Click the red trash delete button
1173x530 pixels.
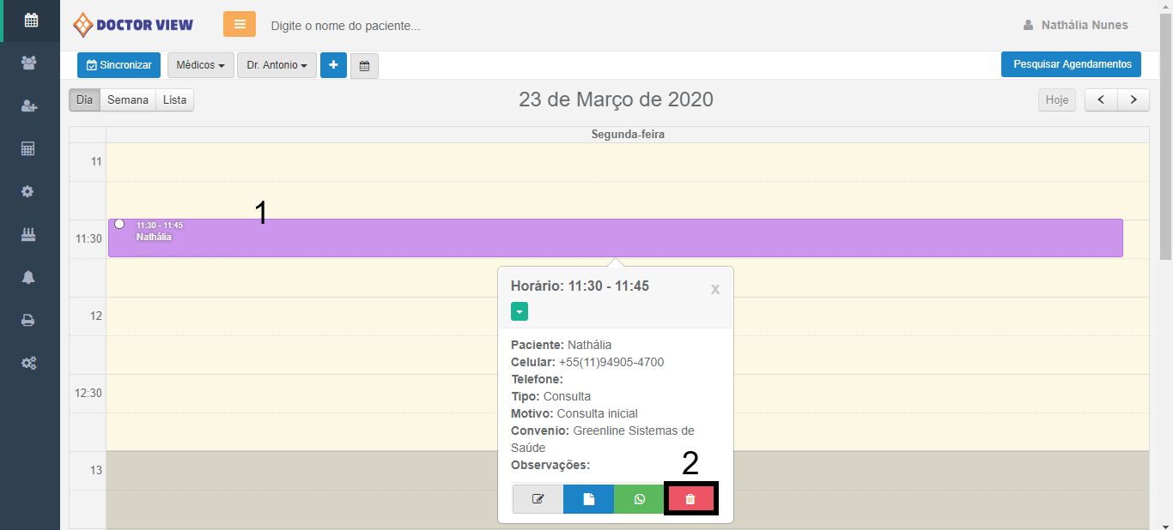(690, 499)
